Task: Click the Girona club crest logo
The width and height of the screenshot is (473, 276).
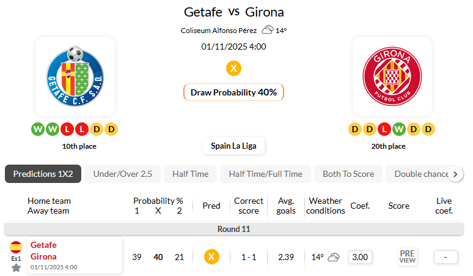Action: [x=392, y=76]
